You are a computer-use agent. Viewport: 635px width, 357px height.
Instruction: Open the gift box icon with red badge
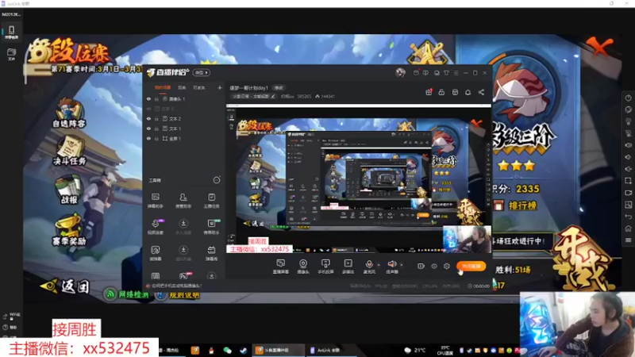(429, 92)
